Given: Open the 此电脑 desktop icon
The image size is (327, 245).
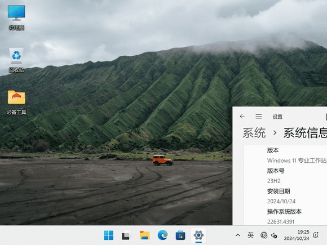Looking at the screenshot, I should tap(16, 17).
